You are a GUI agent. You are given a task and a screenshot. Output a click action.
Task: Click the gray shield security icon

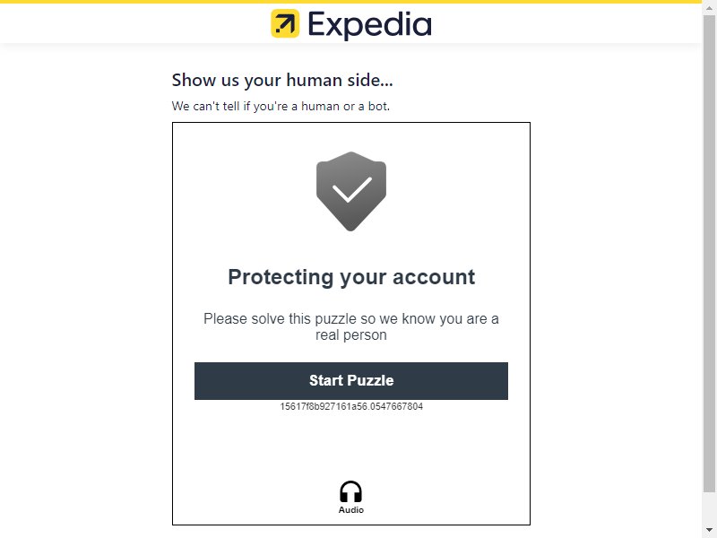tap(351, 191)
